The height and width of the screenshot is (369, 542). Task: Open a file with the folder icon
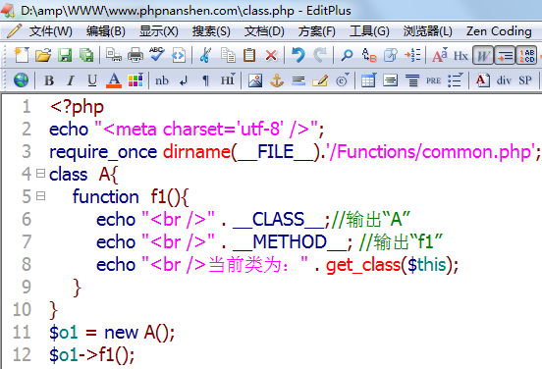tap(43, 55)
